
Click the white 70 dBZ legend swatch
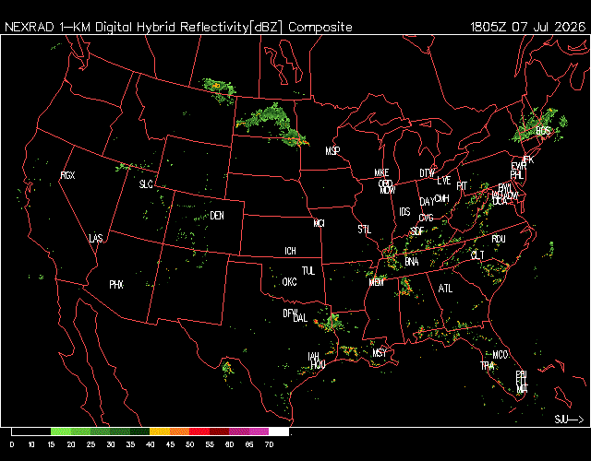coord(279,431)
